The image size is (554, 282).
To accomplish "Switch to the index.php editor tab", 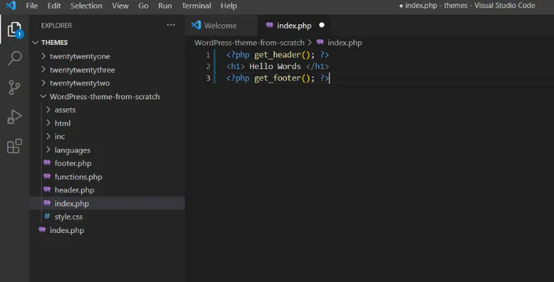I will point(295,26).
